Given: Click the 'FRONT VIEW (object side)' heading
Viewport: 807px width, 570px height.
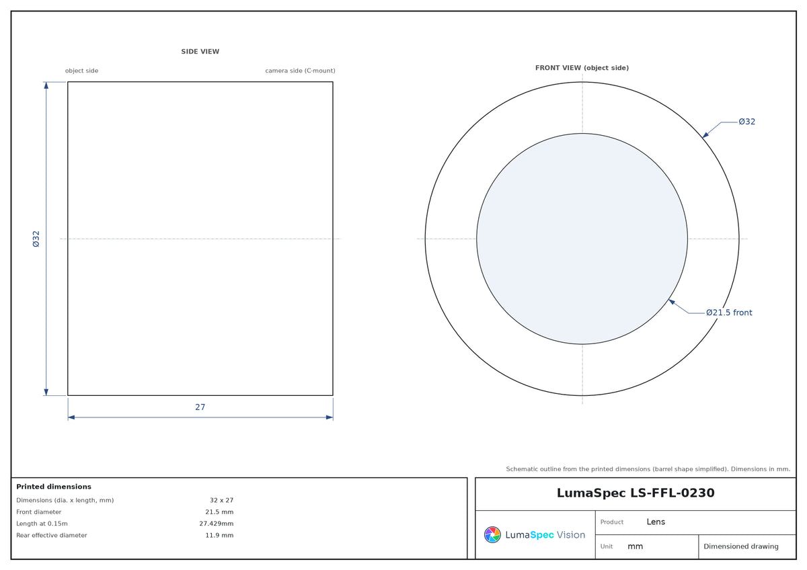Looking at the screenshot, I should pyautogui.click(x=582, y=68).
